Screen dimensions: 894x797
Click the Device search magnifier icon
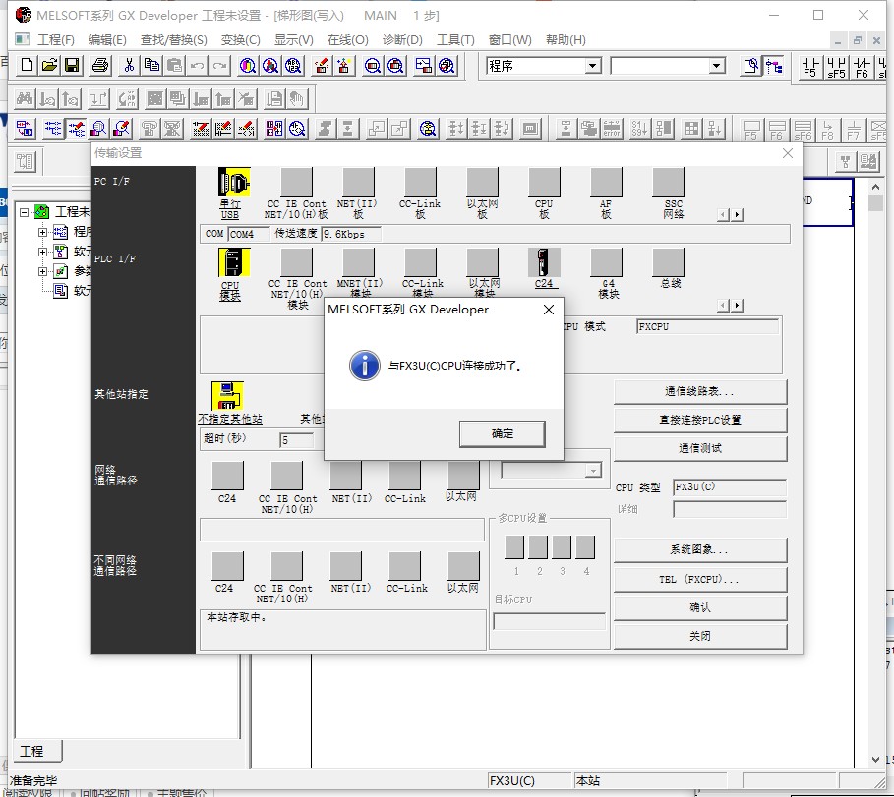tap(248, 66)
